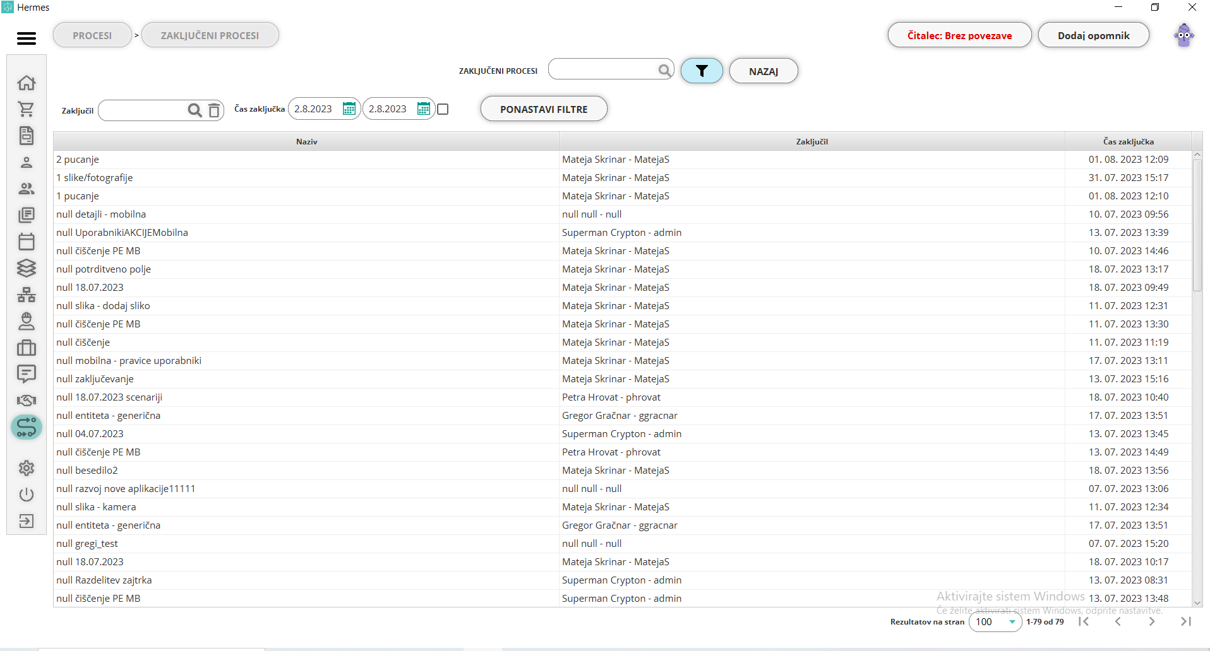
Task: Open the highlighted processes route icon
Action: 27,428
